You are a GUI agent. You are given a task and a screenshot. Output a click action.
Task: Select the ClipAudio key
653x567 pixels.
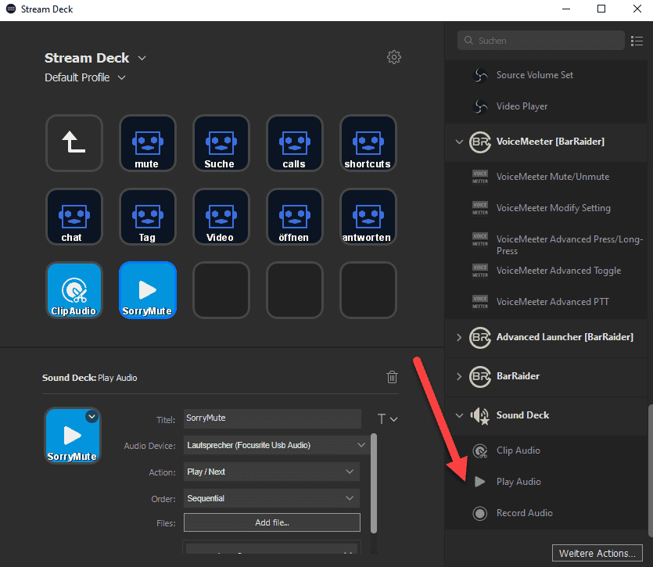pos(74,290)
